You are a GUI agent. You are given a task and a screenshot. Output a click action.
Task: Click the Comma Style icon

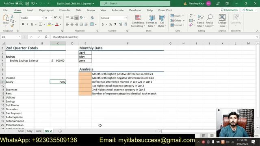115,24
